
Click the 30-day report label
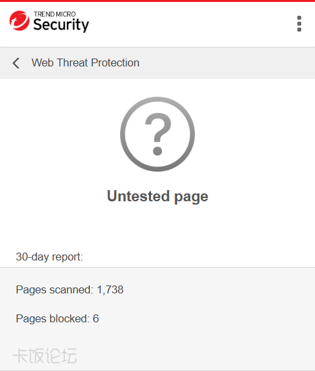pos(49,257)
